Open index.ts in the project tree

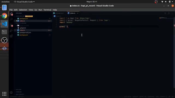coord(33,30)
